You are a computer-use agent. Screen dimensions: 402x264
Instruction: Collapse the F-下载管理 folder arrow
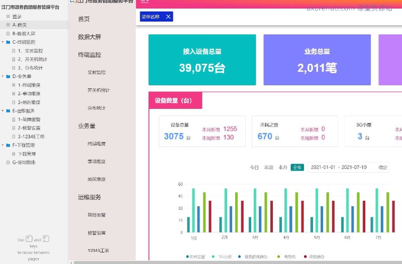3,145
